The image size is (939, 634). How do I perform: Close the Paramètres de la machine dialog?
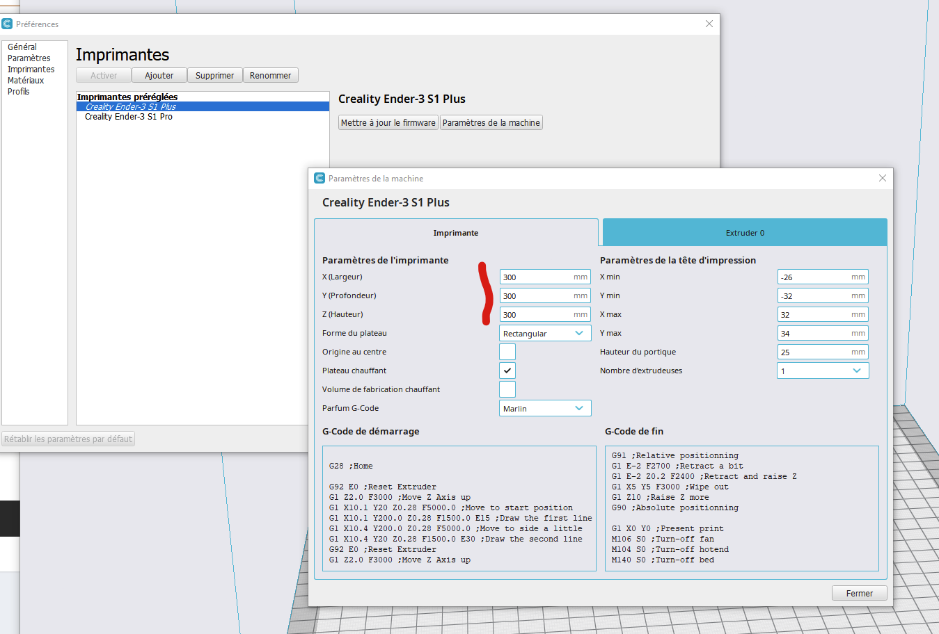point(883,178)
